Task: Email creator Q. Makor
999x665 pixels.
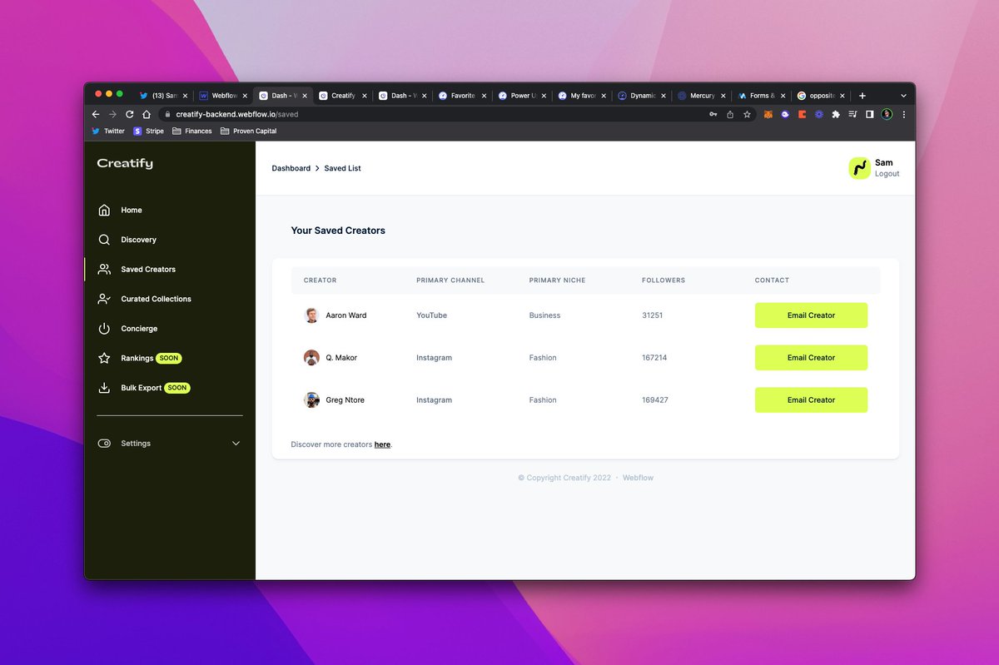Action: (811, 358)
